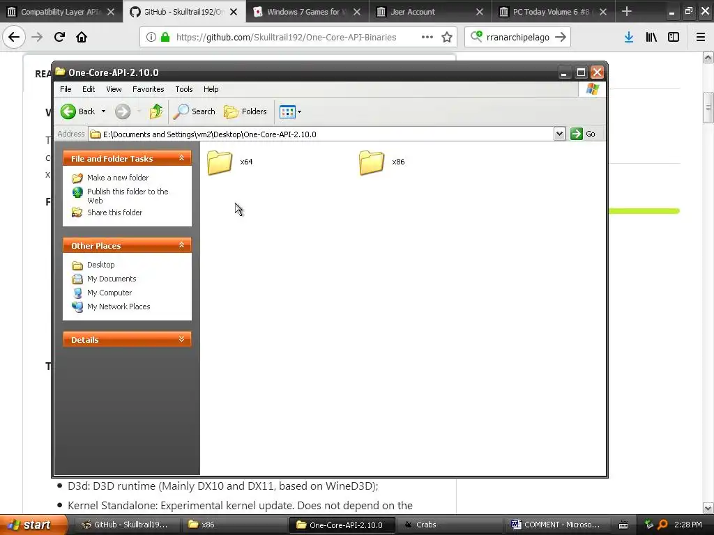This screenshot has width=714, height=535.
Task: Click the site info icon in URL bar
Action: pyautogui.click(x=151, y=38)
